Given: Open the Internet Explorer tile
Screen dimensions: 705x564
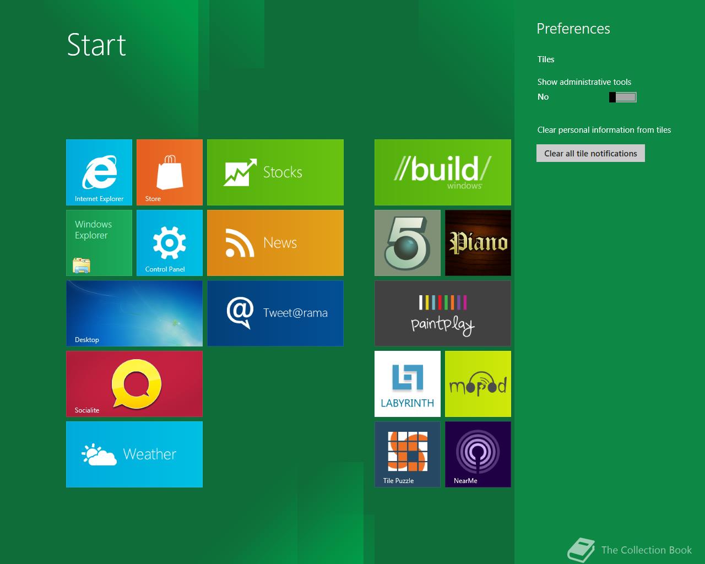Looking at the screenshot, I should (x=99, y=172).
